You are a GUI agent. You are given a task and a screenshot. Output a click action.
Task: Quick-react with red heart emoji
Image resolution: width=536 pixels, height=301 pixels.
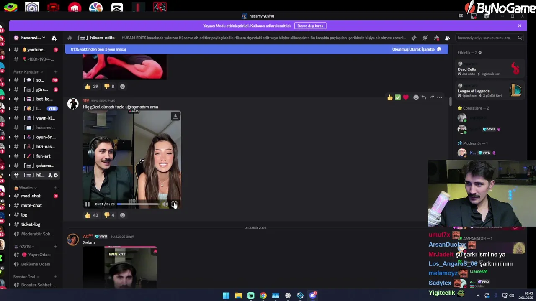pyautogui.click(x=406, y=97)
